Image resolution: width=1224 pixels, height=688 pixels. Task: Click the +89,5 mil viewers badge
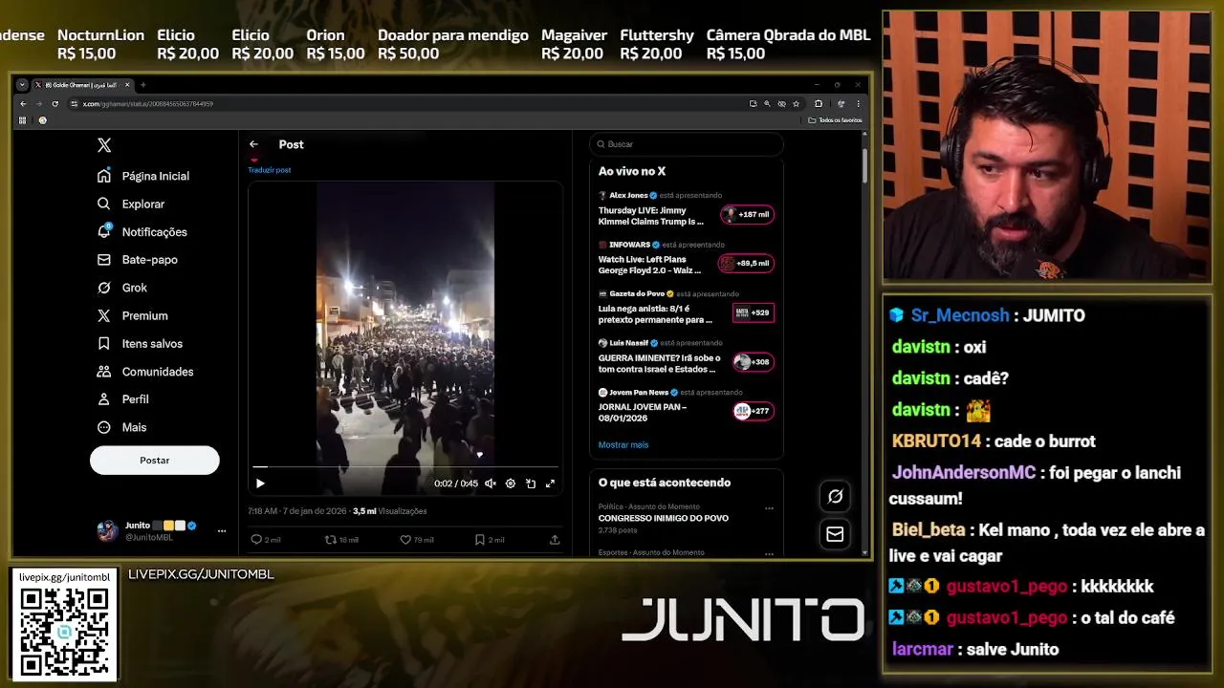[747, 263]
